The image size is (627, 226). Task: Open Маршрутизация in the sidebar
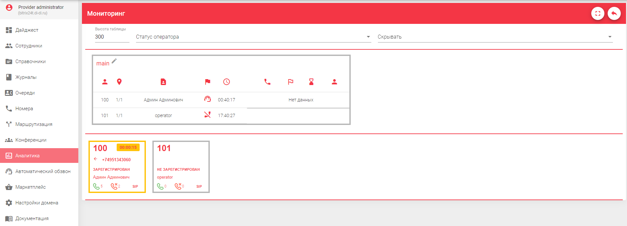(39, 124)
